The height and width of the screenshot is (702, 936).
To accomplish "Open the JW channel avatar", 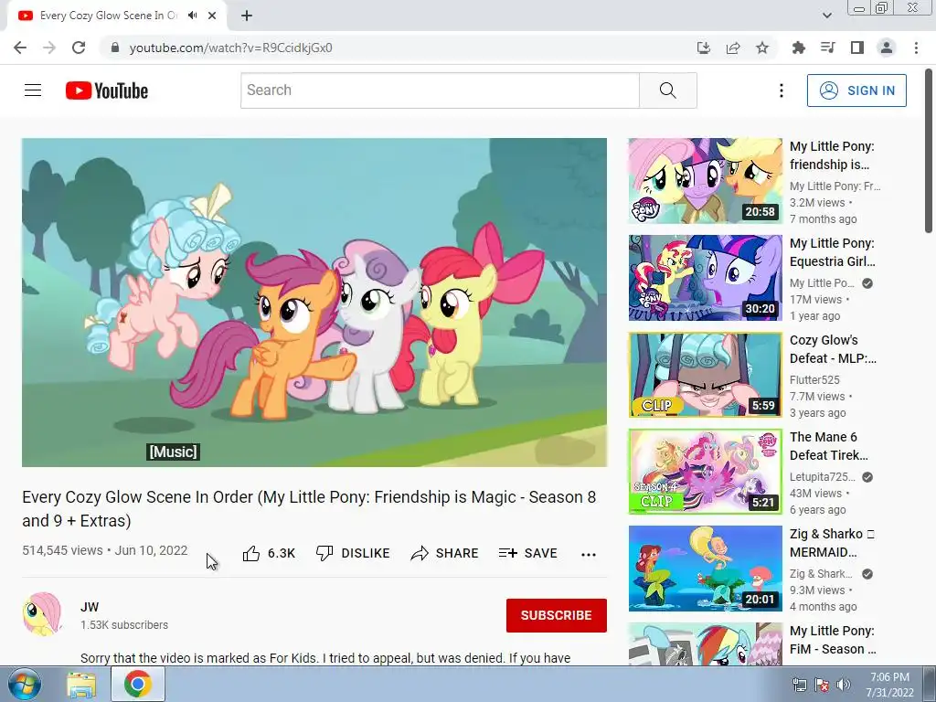I will click(x=42, y=614).
